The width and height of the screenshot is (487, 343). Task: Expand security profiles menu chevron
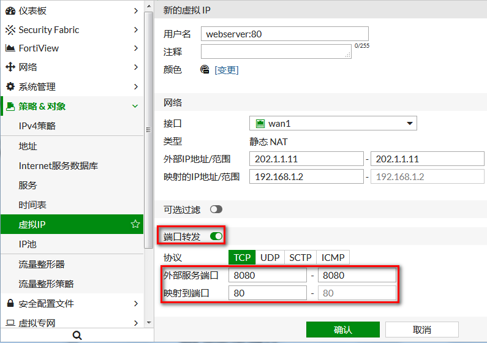(136, 304)
